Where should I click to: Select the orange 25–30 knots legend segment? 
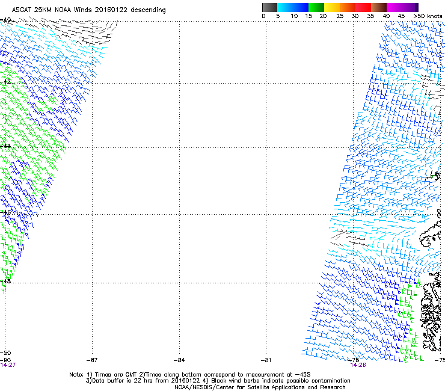pos(348,7)
